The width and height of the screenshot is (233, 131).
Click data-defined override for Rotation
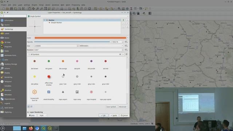click(126, 50)
